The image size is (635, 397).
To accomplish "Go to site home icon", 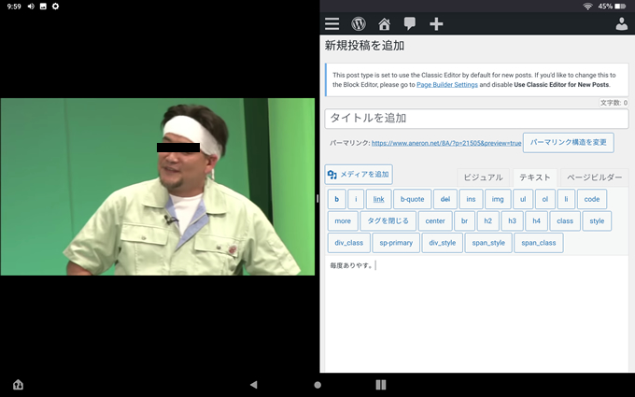I will point(385,24).
